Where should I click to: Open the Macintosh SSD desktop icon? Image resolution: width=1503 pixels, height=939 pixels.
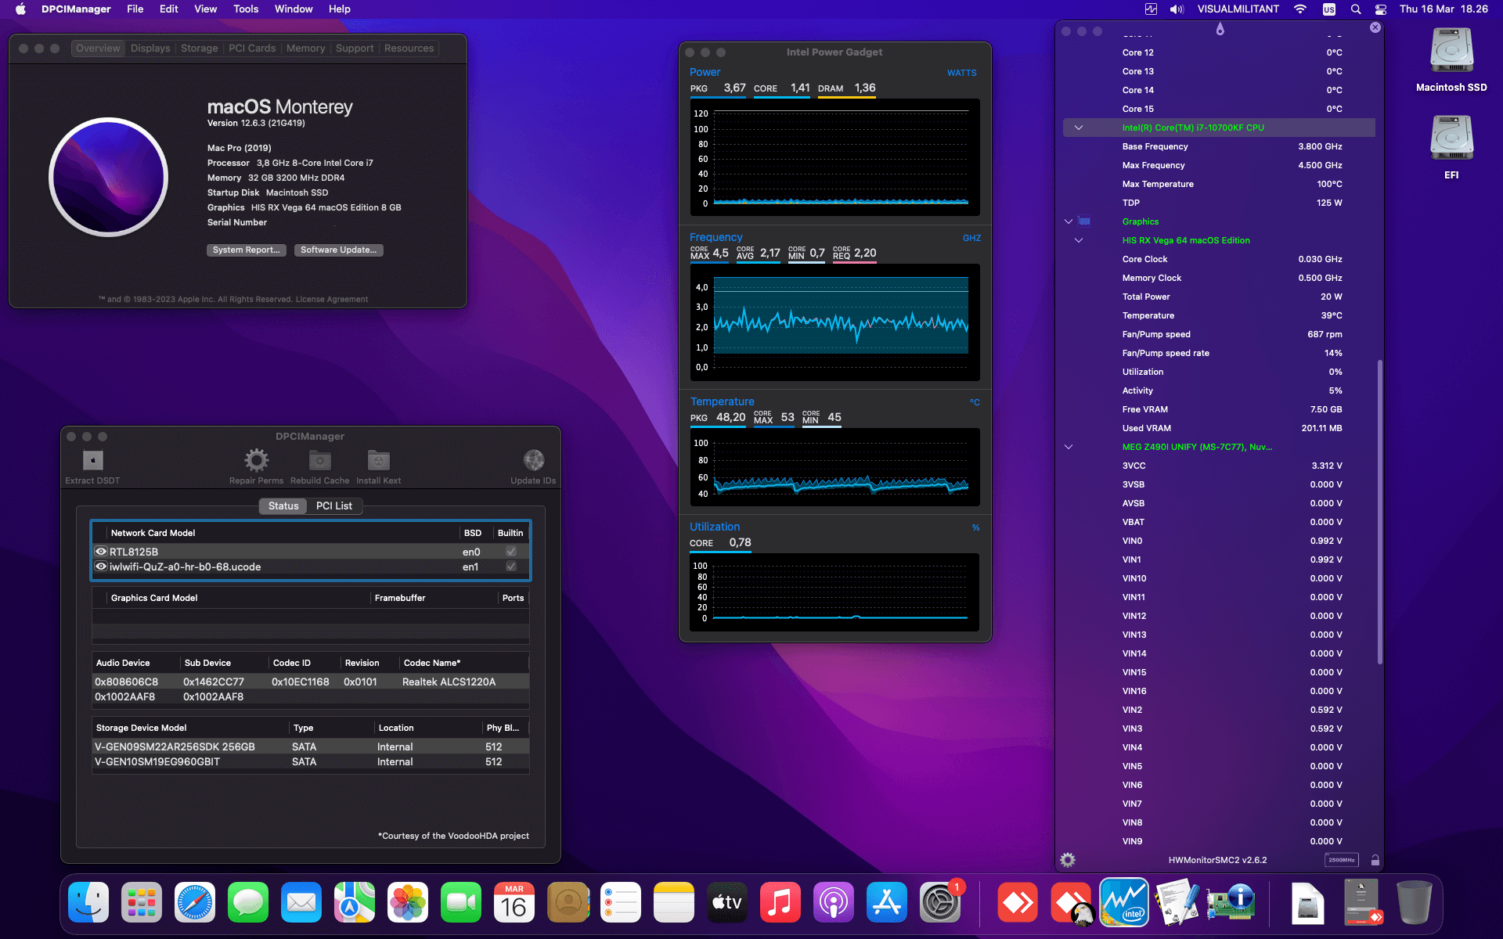pos(1451,50)
